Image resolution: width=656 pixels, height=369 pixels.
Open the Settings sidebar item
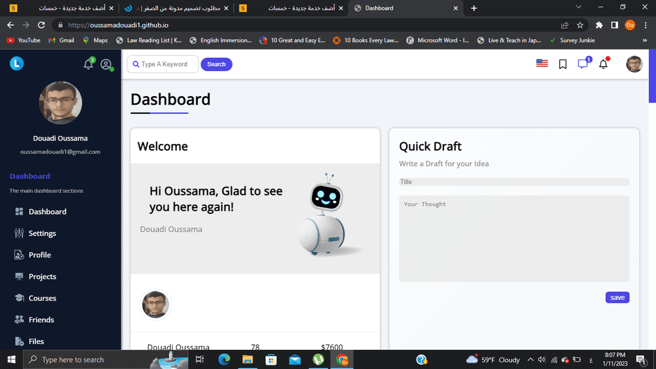(x=42, y=233)
